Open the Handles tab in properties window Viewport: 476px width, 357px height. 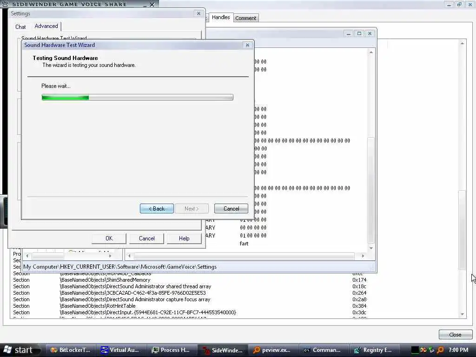(x=221, y=17)
